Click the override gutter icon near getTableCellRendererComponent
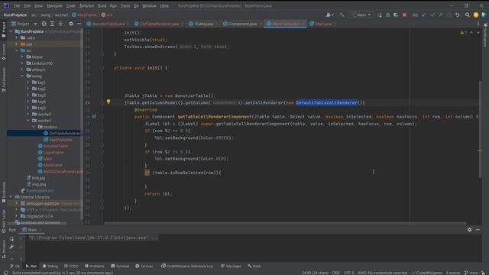Image resolution: width=489 pixels, height=275 pixels. click(93, 117)
